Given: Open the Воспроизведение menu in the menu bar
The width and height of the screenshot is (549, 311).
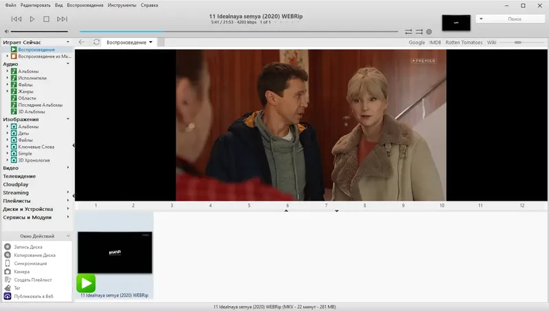Looking at the screenshot, I should [x=85, y=5].
